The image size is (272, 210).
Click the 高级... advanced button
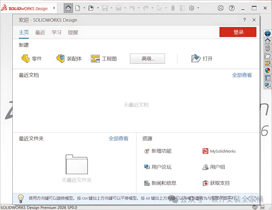click(147, 59)
